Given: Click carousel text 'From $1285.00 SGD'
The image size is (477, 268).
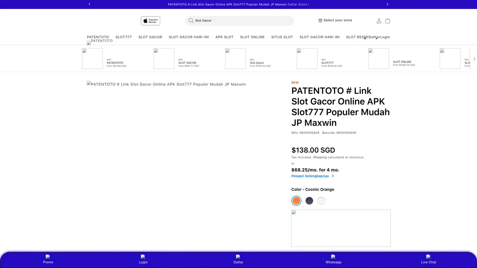Looking at the screenshot, I should (x=404, y=65).
